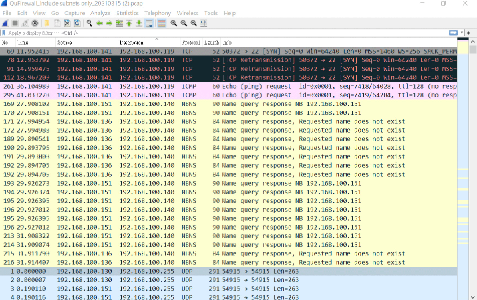Open the Analyze menu
The height and width of the screenshot is (300, 477).
point(100,13)
